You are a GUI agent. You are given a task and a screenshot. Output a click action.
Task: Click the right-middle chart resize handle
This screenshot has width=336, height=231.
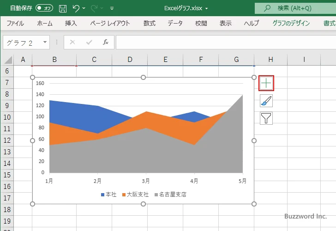(254, 140)
